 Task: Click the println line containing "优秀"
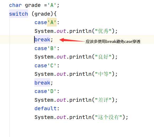76,31
